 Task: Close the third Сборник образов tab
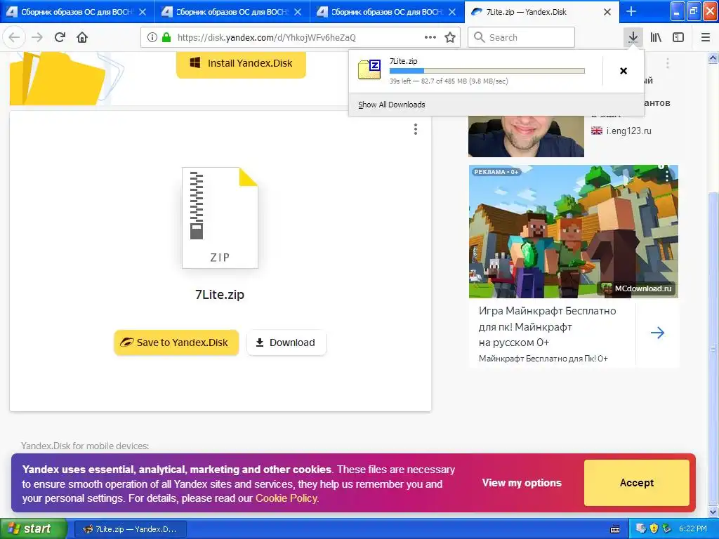tap(452, 12)
